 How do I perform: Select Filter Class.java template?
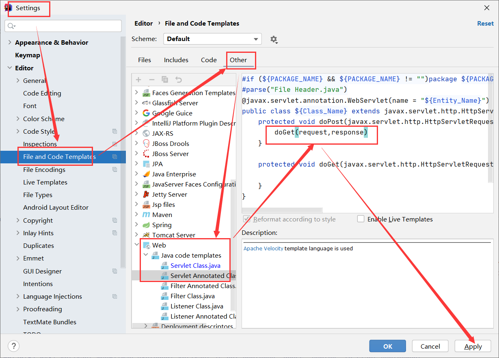[x=192, y=296]
